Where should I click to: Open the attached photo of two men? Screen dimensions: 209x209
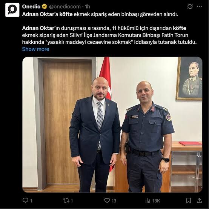click(x=112, y=125)
